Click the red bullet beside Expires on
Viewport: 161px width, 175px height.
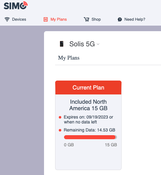(x=60, y=117)
